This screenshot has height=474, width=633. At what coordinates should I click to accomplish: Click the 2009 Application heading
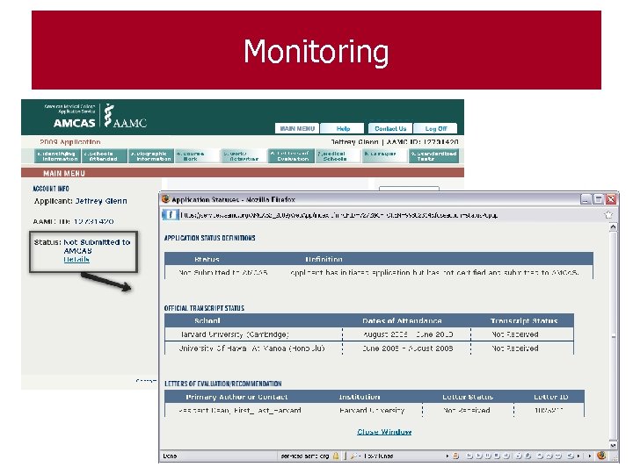pos(70,142)
